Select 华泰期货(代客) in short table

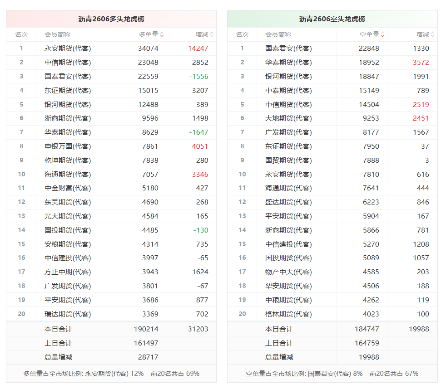tap(288, 62)
